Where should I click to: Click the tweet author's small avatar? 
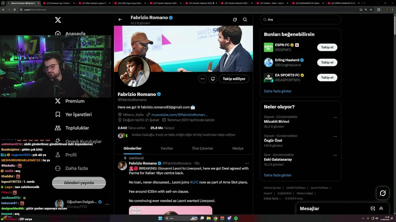pyautogui.click(x=123, y=166)
